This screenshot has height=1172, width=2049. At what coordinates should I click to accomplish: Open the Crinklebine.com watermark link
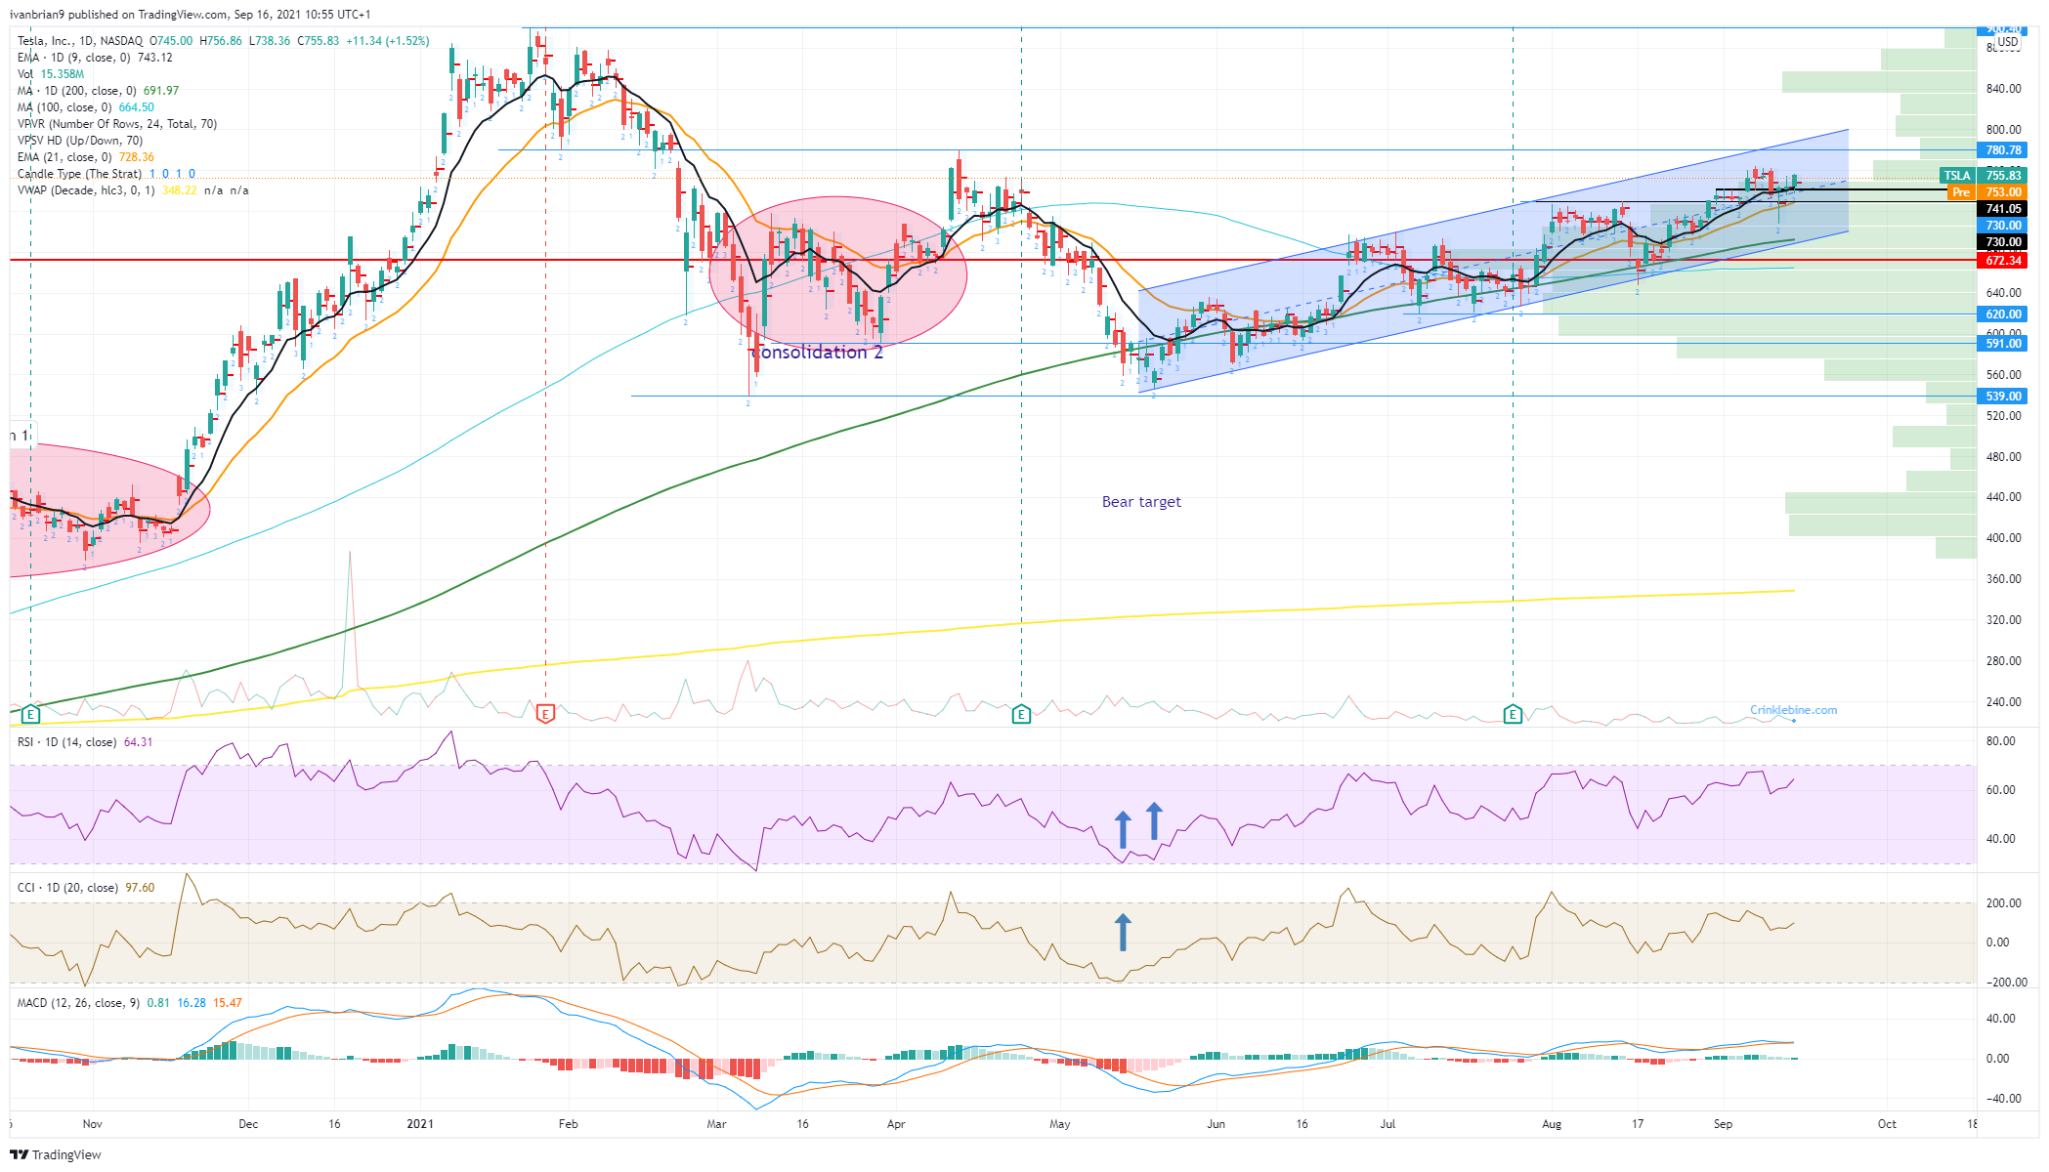(x=1793, y=710)
